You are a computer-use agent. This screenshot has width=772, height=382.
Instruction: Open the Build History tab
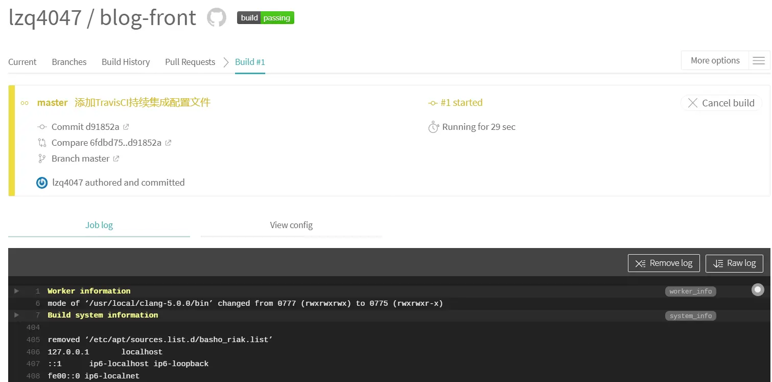126,62
